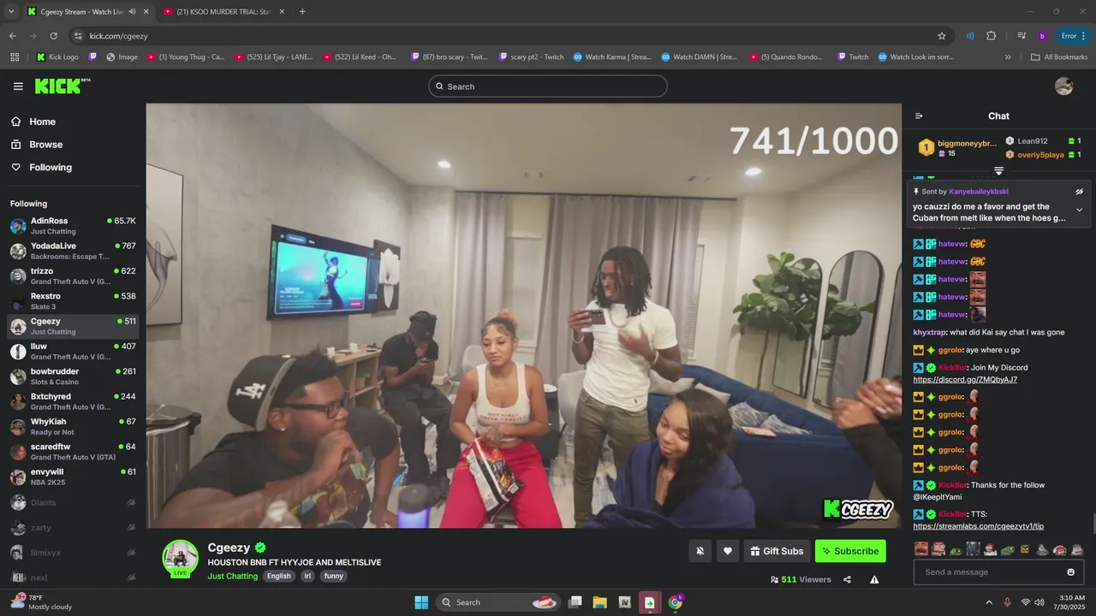Click the English tag
Viewport: 1096px width, 616px height.
[x=278, y=576]
